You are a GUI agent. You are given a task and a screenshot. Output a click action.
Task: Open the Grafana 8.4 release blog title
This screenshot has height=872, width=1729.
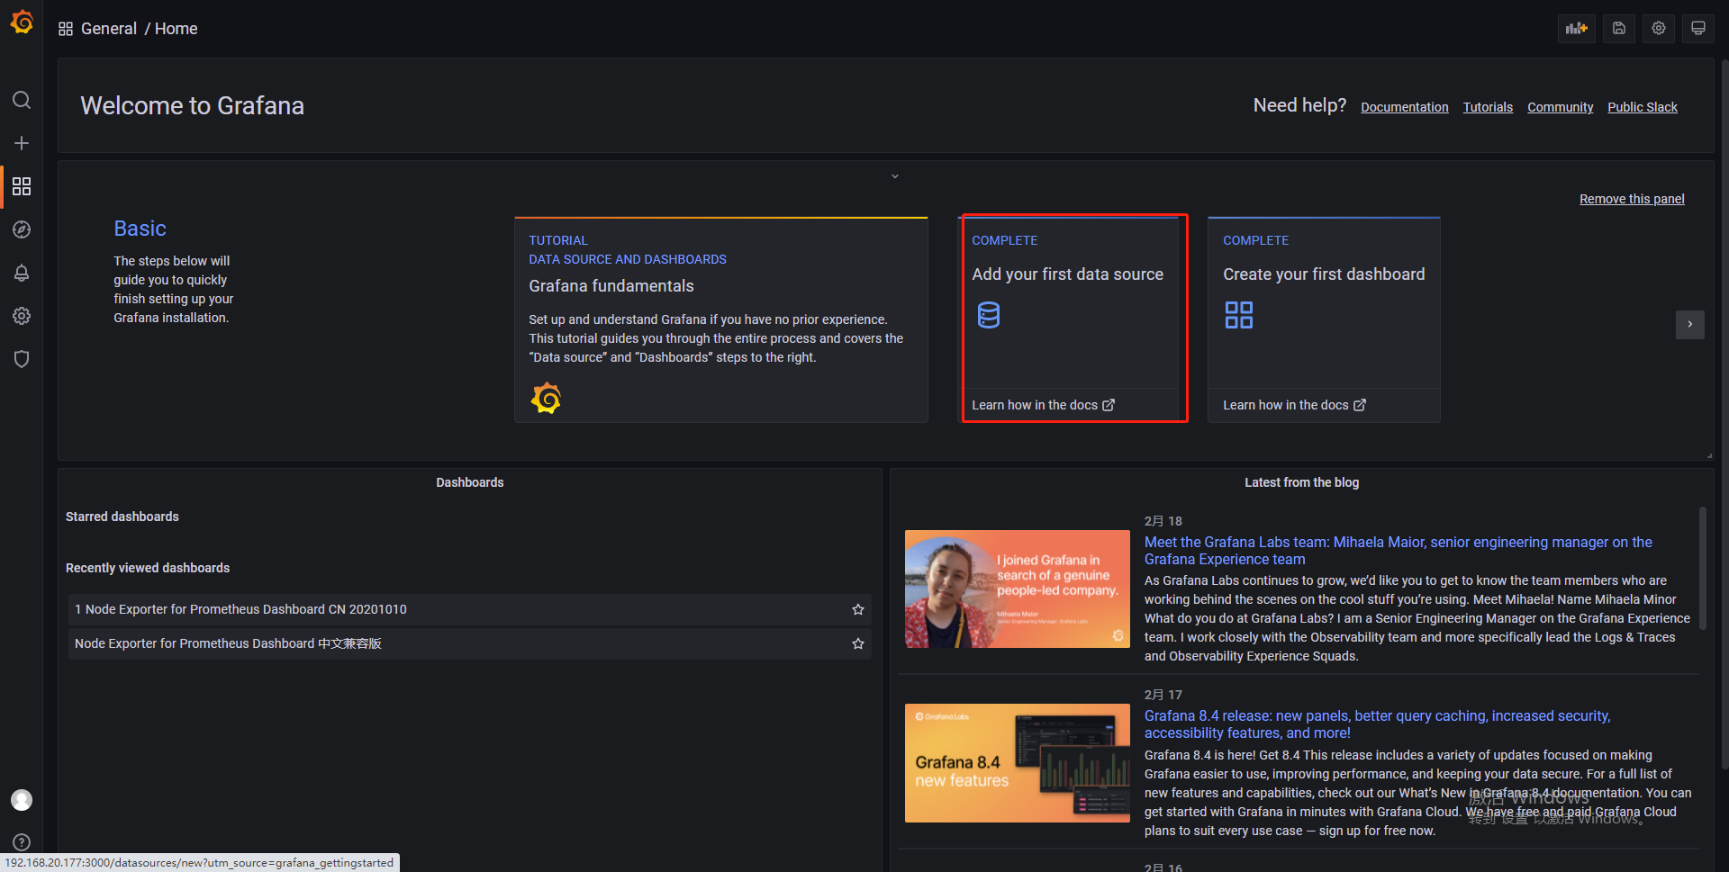point(1377,724)
